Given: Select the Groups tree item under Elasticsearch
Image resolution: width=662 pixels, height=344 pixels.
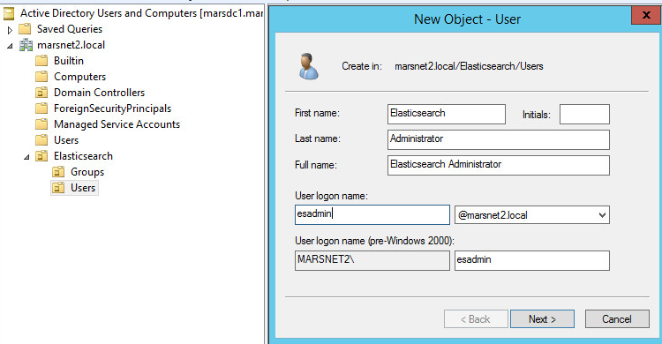Looking at the screenshot, I should coord(87,172).
